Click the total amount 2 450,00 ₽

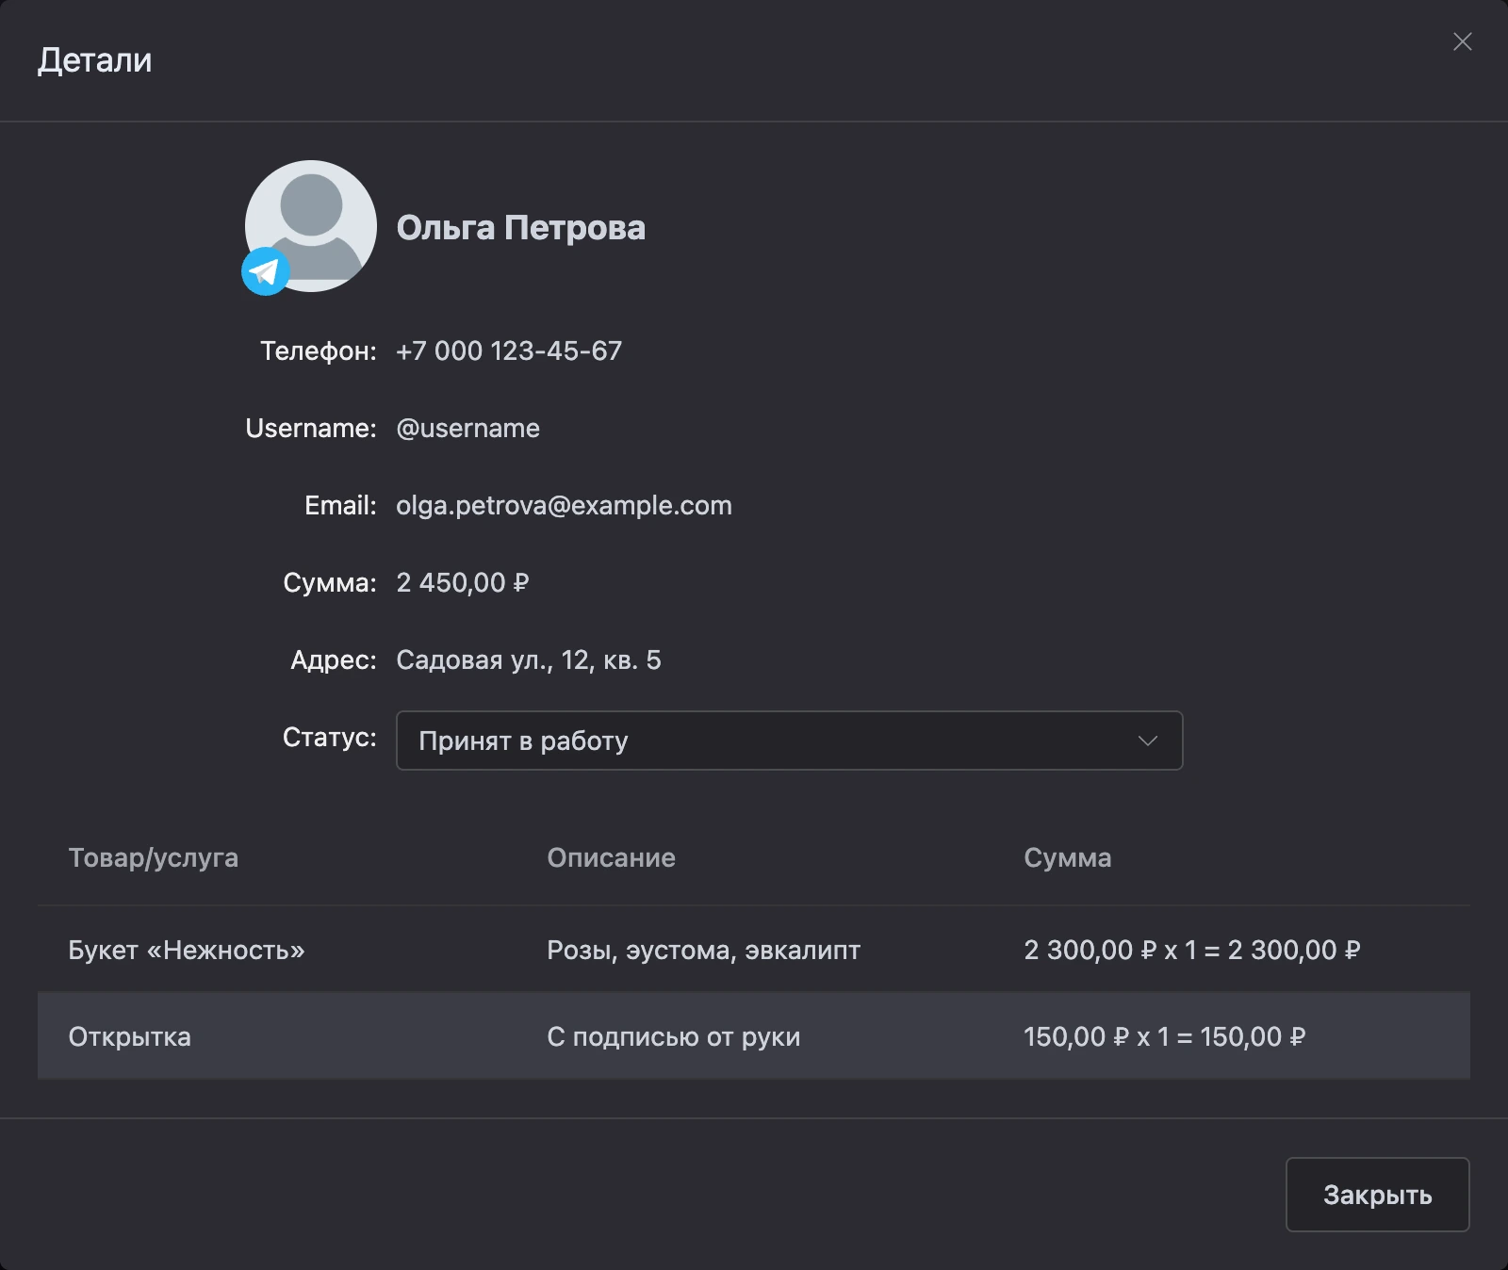pos(462,582)
